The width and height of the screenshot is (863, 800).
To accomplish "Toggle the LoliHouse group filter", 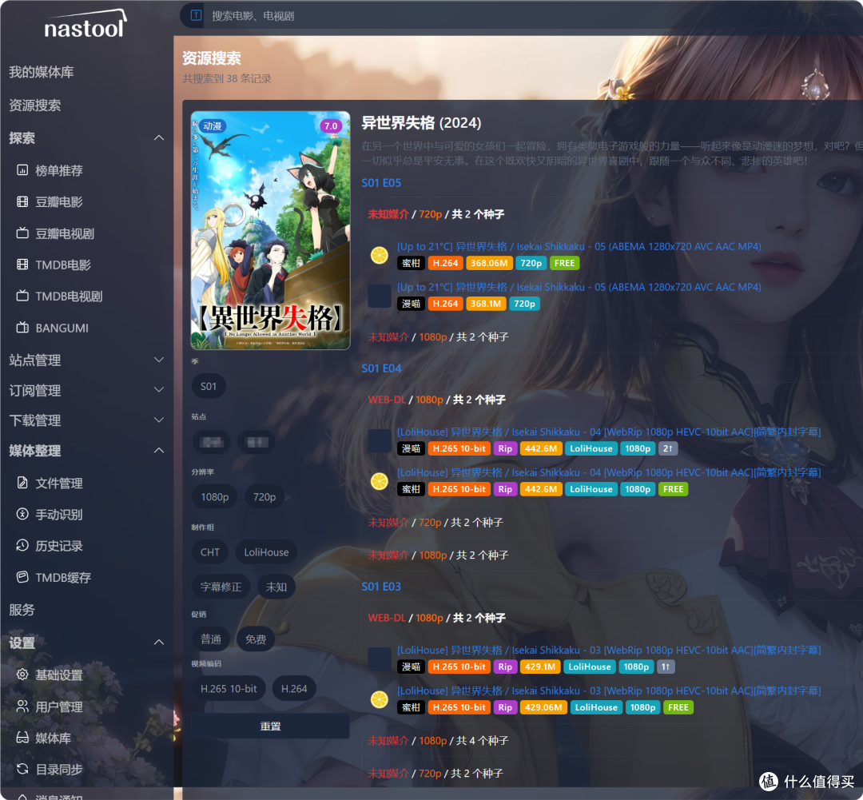I will [x=266, y=552].
